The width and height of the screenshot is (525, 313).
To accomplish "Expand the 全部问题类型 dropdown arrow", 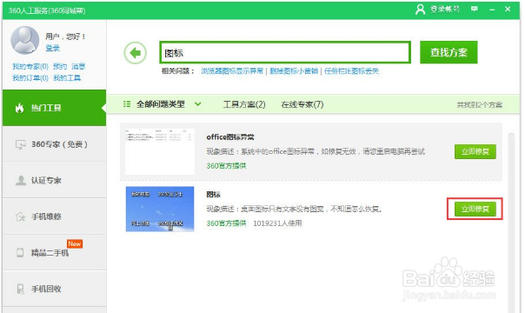I will point(198,104).
